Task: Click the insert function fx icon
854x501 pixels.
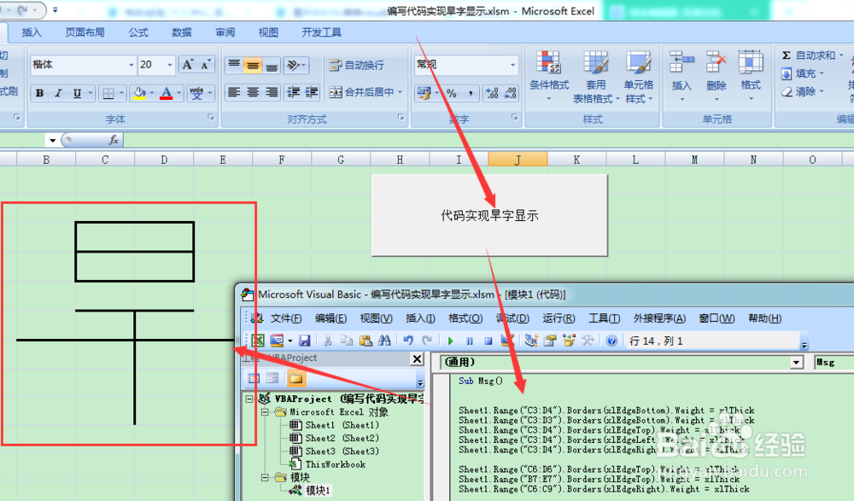Action: [x=114, y=140]
